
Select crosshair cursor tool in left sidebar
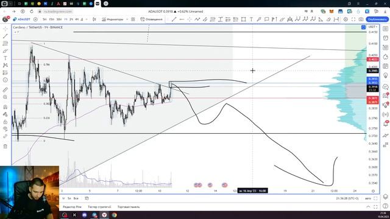(x=5, y=29)
